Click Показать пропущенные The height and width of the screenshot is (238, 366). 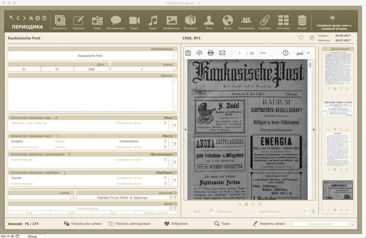pos(129,224)
